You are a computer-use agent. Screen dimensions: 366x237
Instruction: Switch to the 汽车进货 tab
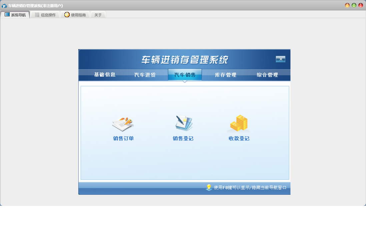145,75
